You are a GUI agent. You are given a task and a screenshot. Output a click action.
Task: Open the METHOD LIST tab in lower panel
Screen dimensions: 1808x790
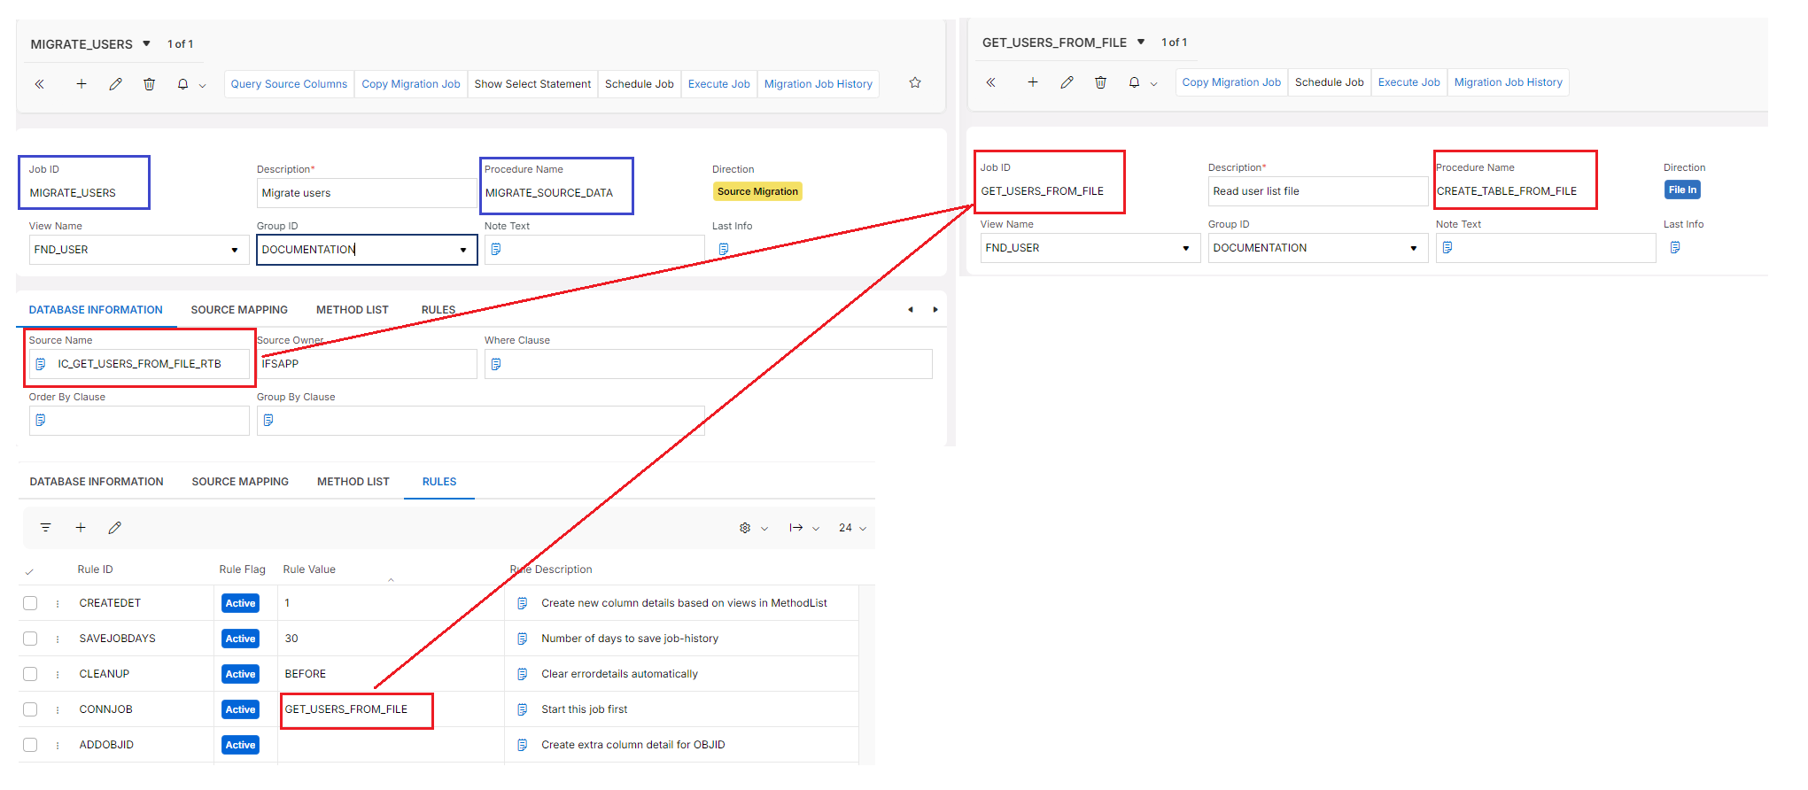click(x=353, y=482)
